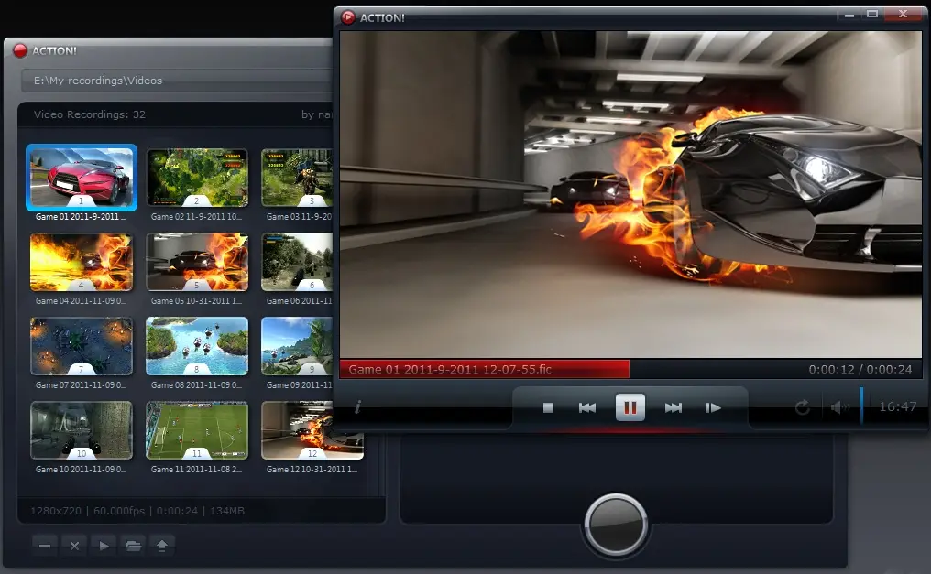The height and width of the screenshot is (574, 931).
Task: Open the recordings folder icon
Action: (133, 546)
